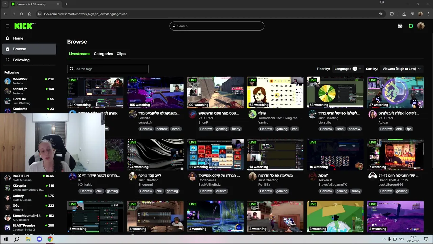Screen dimensions: 433x244
Task: Open the Tekken 8 category link
Action: [x=325, y=180]
